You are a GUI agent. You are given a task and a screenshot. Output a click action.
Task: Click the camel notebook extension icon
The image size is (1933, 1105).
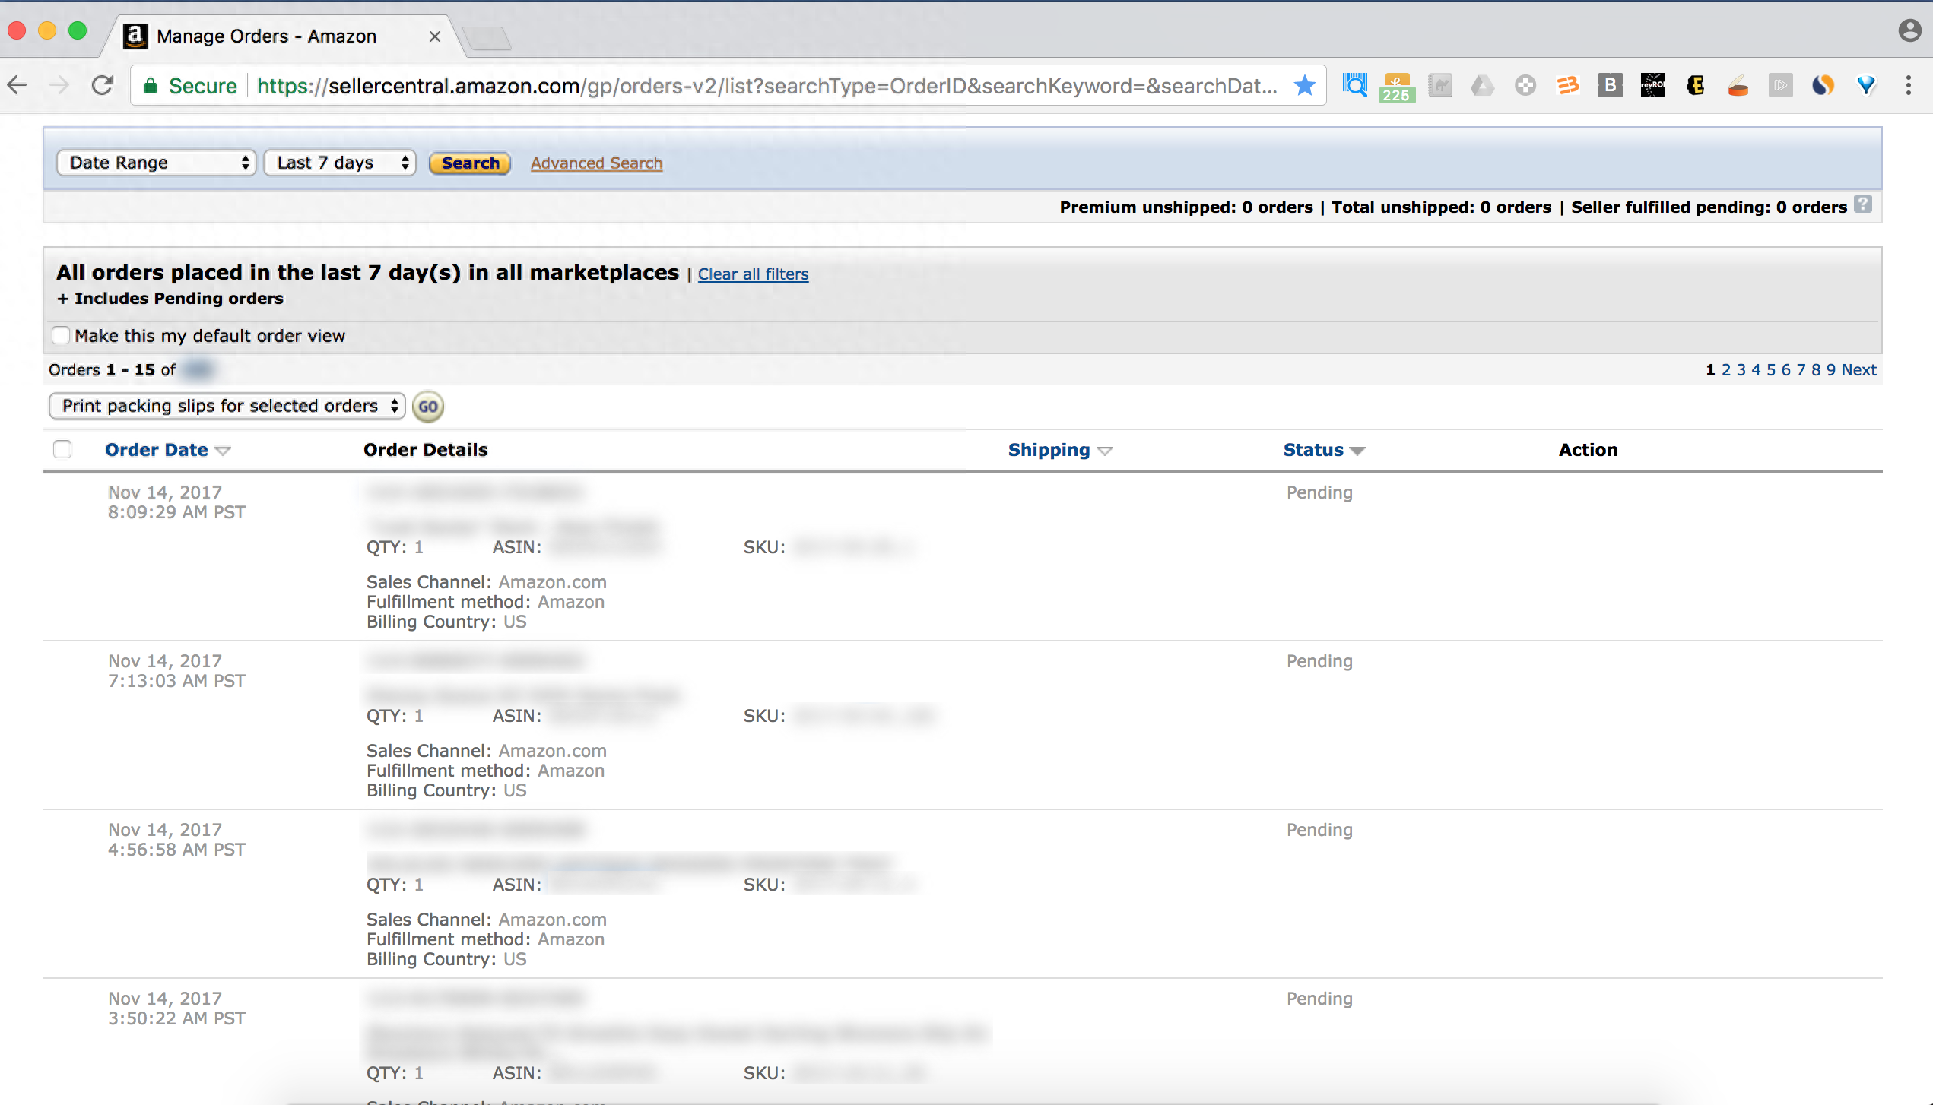click(x=1439, y=86)
